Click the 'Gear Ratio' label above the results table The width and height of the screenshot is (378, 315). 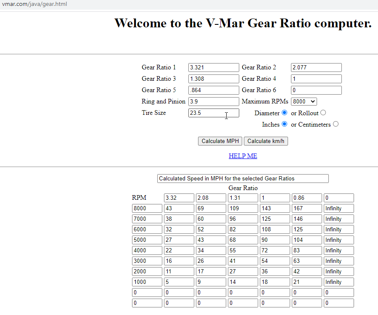(243, 188)
